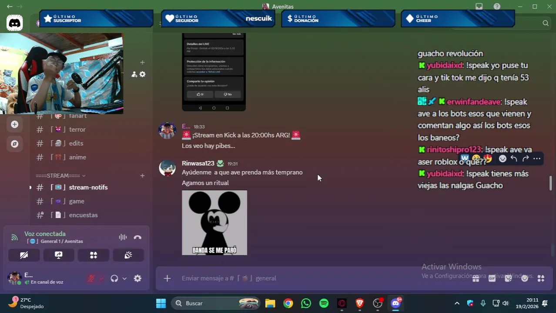Open OBS Studio from taskbar
This screenshot has width=556, height=313.
377,303
